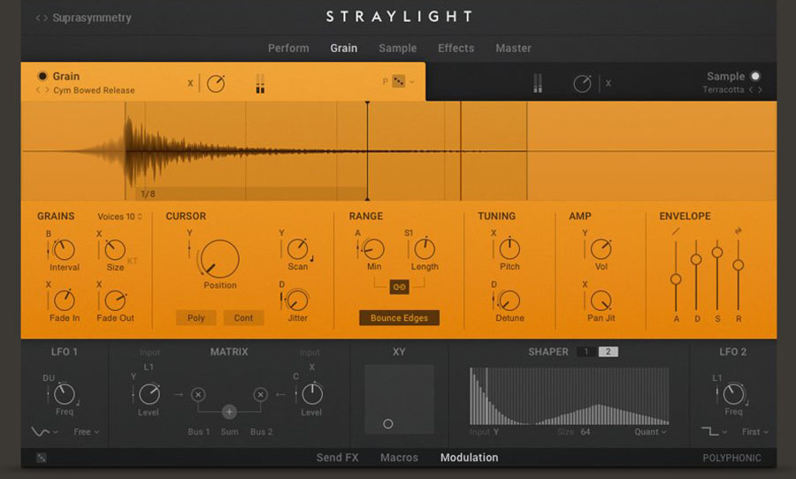This screenshot has width=796, height=479.
Task: Click the Grains Size knob
Action: [115, 250]
